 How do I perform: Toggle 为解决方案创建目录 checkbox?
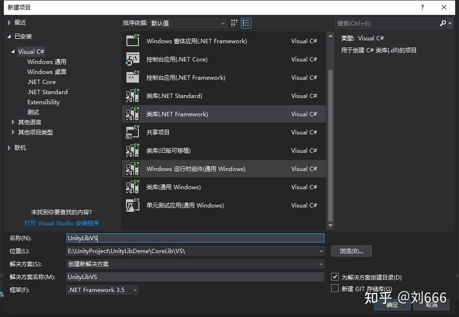335,277
